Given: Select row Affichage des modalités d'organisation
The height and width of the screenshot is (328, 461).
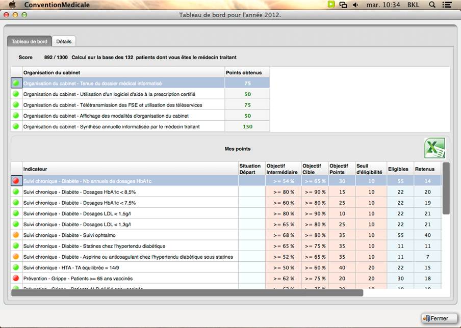Looking at the screenshot, I should click(x=140, y=116).
